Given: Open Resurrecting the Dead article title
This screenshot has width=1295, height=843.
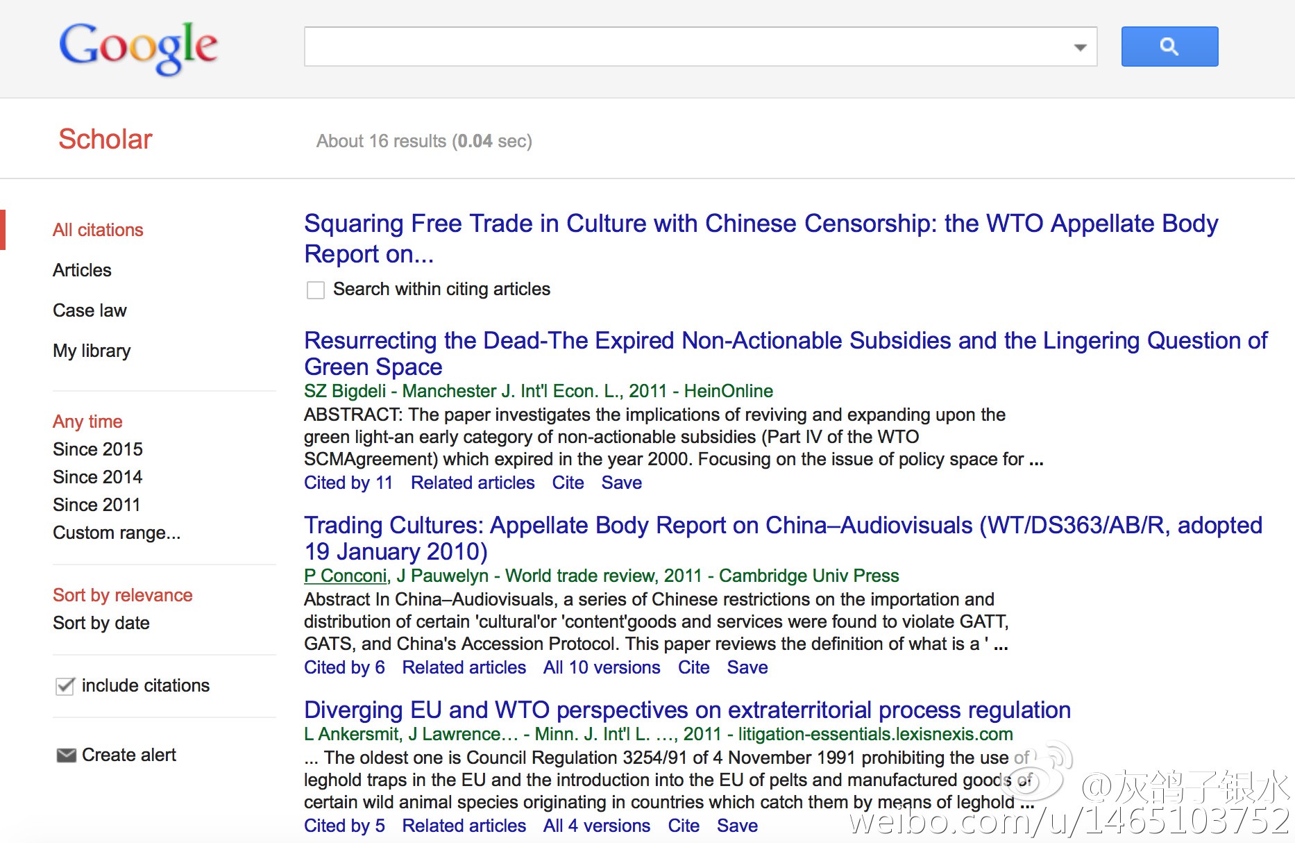Looking at the screenshot, I should [786, 353].
